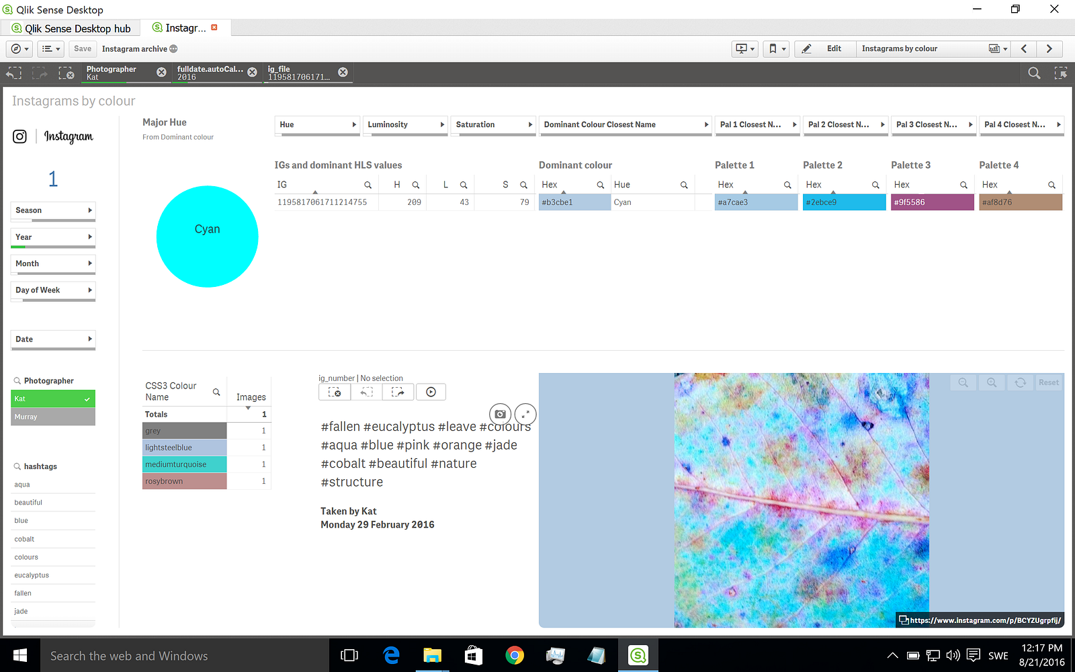Click the Reset button on the image
Viewport: 1075px width, 672px height.
tap(1048, 382)
